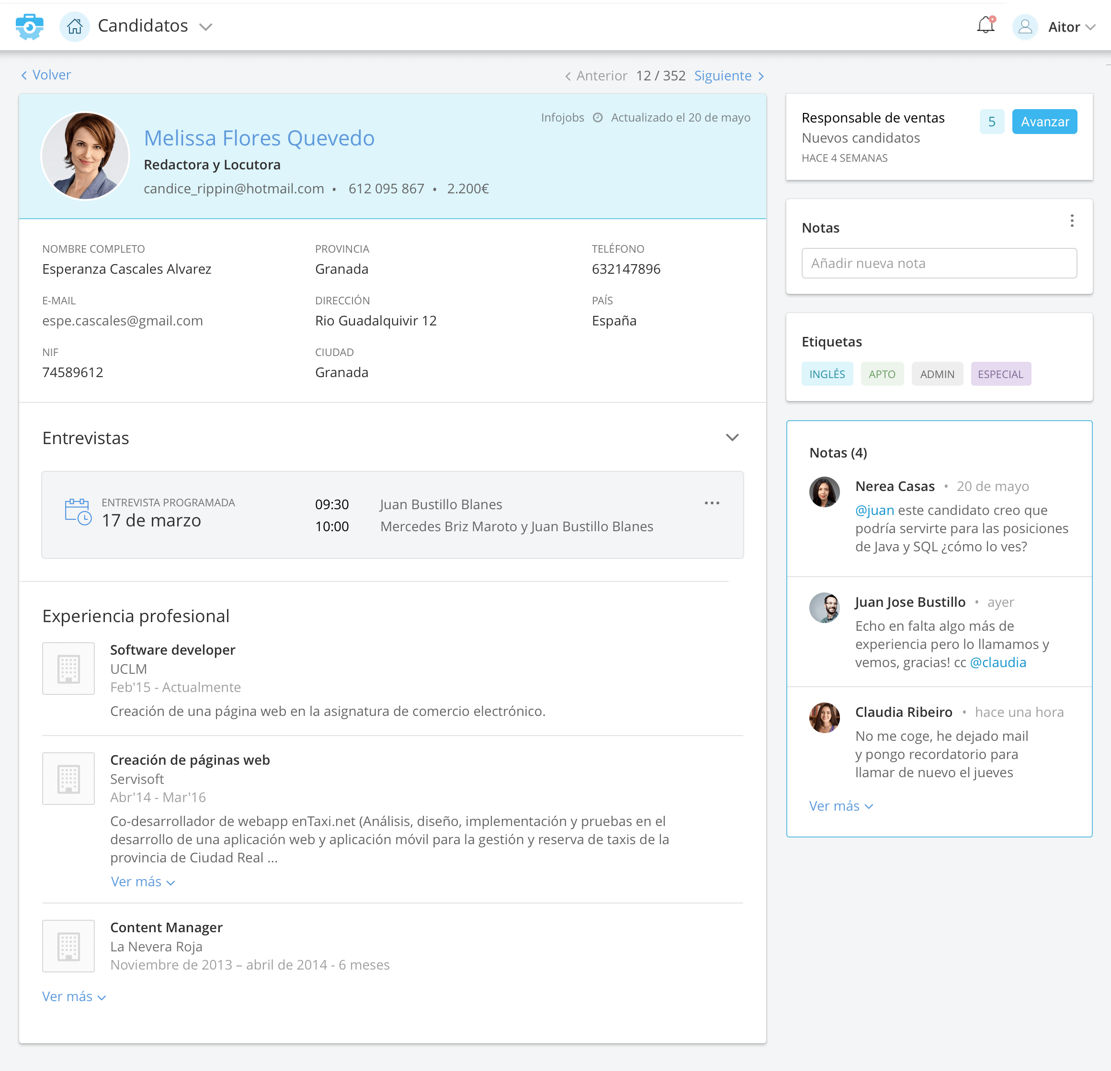Go to Anterior candidate

click(x=596, y=76)
